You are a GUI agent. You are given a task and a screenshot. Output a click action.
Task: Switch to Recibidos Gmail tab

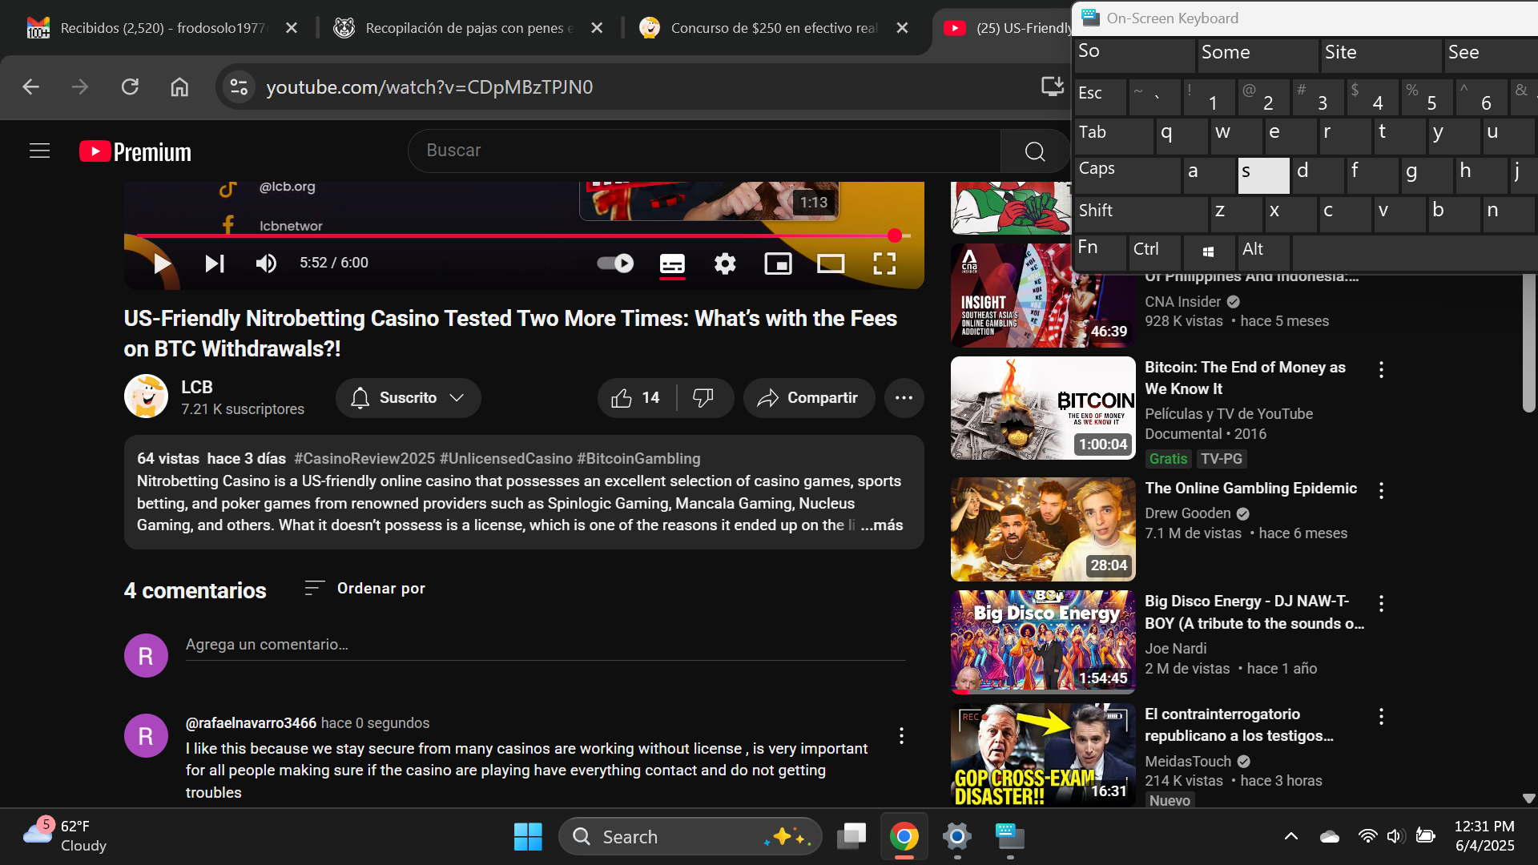[x=162, y=28]
